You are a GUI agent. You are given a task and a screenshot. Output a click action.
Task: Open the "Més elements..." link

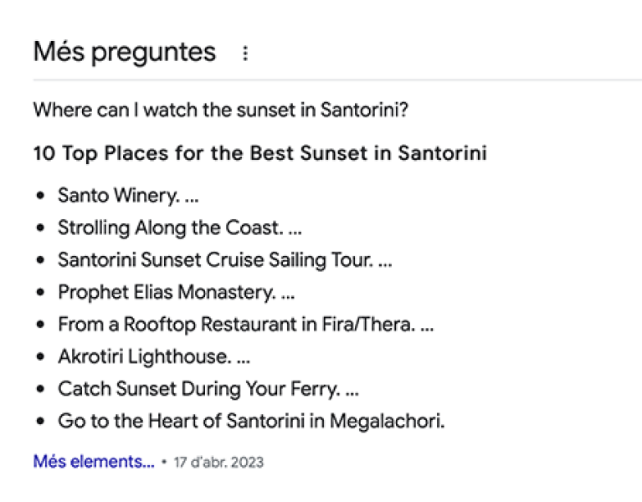(x=94, y=462)
